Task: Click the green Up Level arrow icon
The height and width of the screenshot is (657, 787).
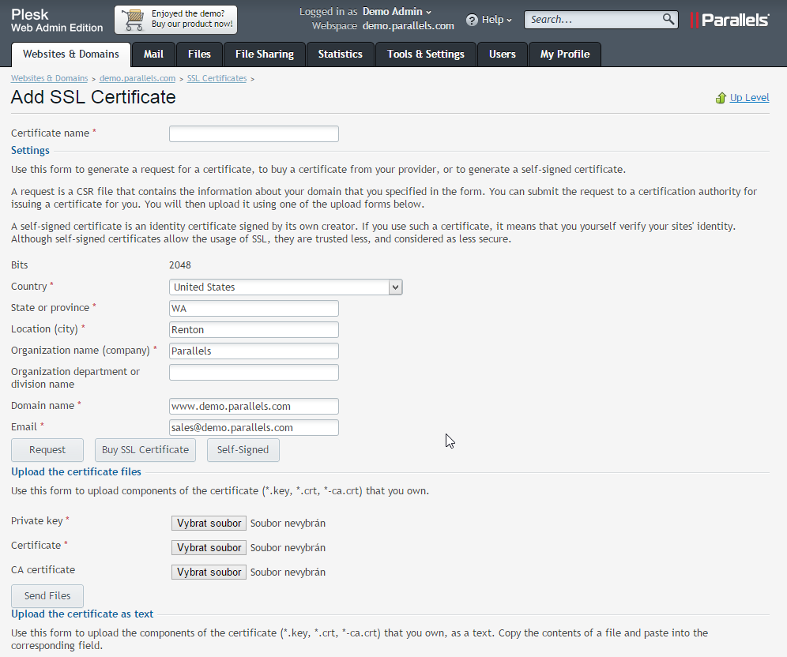Action: pos(721,98)
